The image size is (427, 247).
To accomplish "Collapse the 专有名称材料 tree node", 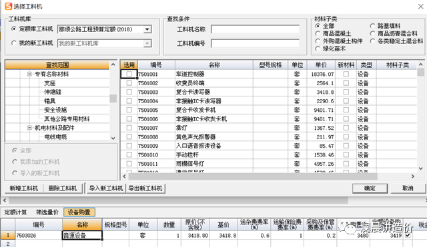I will 29,74.
